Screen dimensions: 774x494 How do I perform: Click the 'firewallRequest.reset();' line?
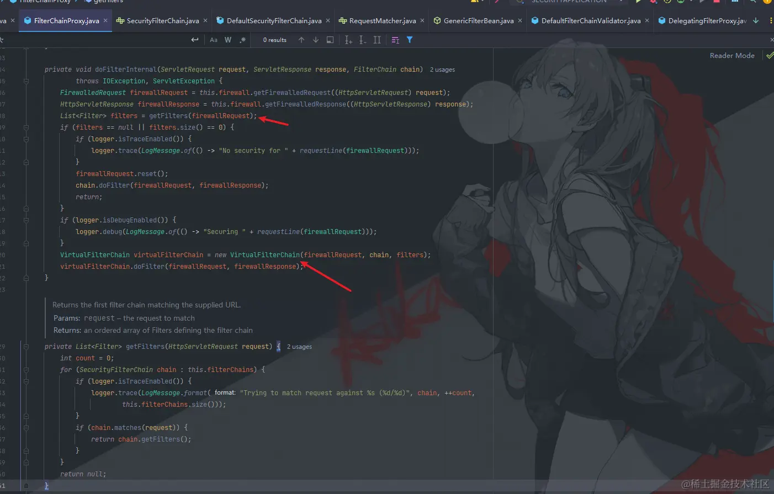122,174
